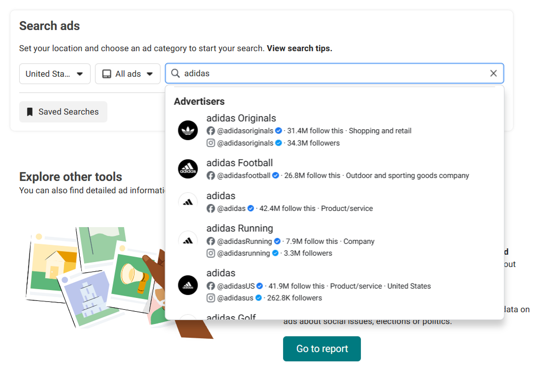The width and height of the screenshot is (546, 382).
Task: Click verified badge next to @adidasUS
Action: 260,286
